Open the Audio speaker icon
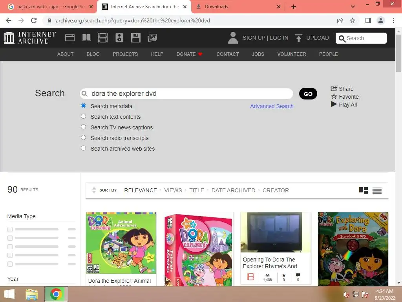 click(x=119, y=38)
